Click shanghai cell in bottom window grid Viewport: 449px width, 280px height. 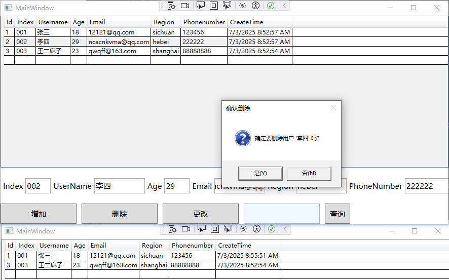[154, 265]
